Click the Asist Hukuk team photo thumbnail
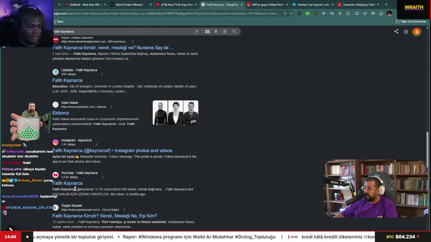This screenshot has width=431, height=242. 175,113
